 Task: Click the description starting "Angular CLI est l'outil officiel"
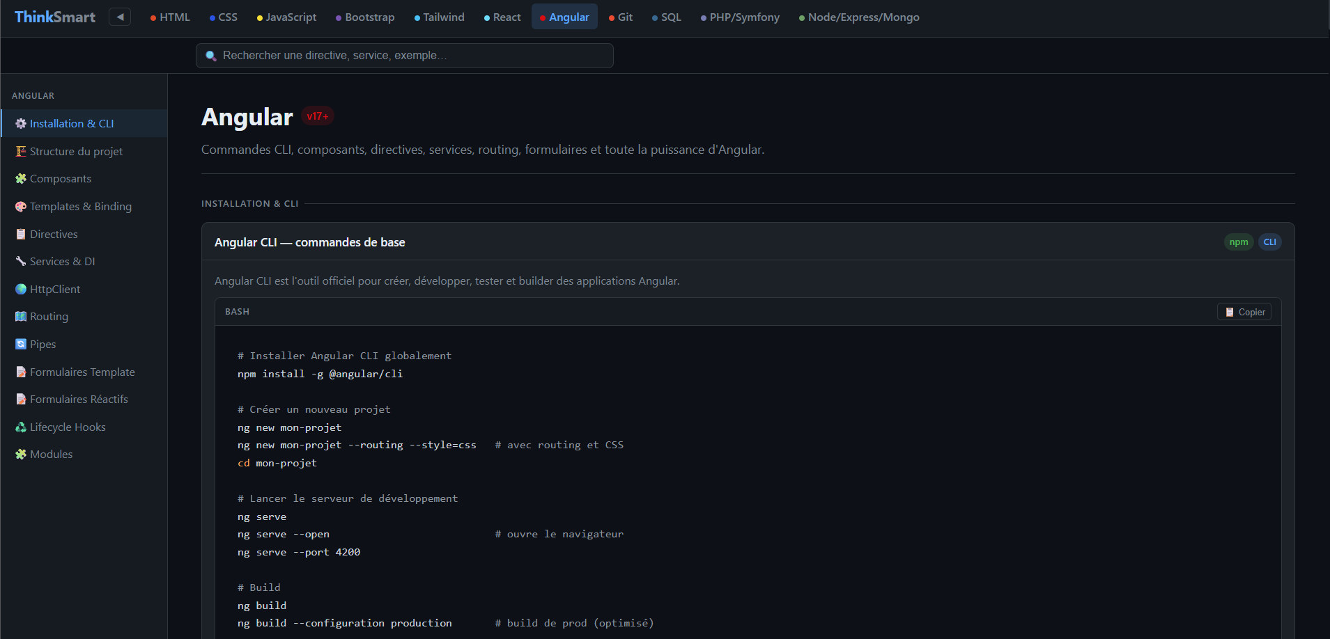click(x=447, y=281)
